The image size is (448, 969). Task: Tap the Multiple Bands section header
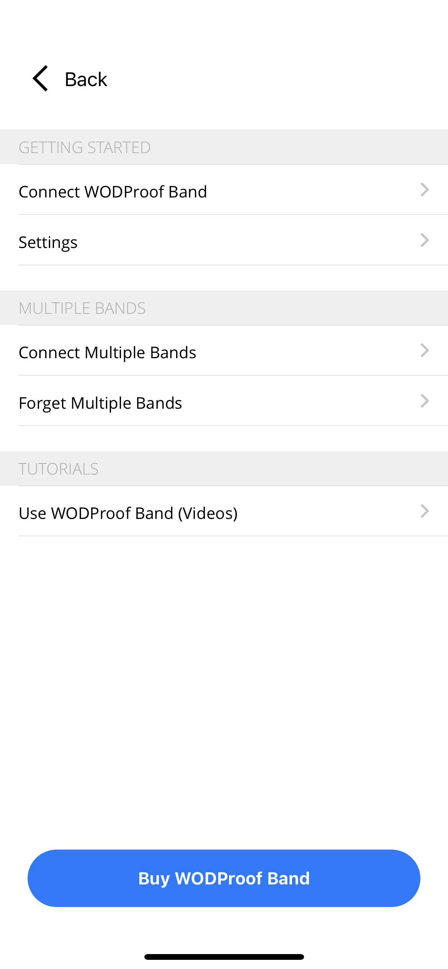[224, 308]
